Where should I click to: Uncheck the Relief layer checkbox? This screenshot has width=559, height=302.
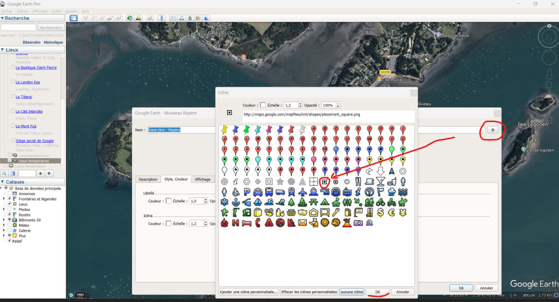(x=10, y=241)
